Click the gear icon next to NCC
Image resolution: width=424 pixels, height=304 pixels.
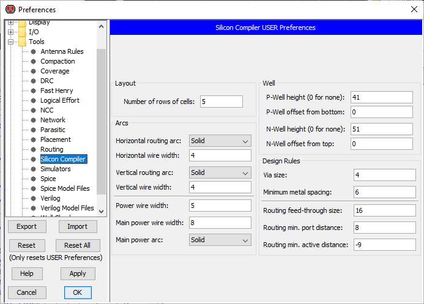pos(33,110)
